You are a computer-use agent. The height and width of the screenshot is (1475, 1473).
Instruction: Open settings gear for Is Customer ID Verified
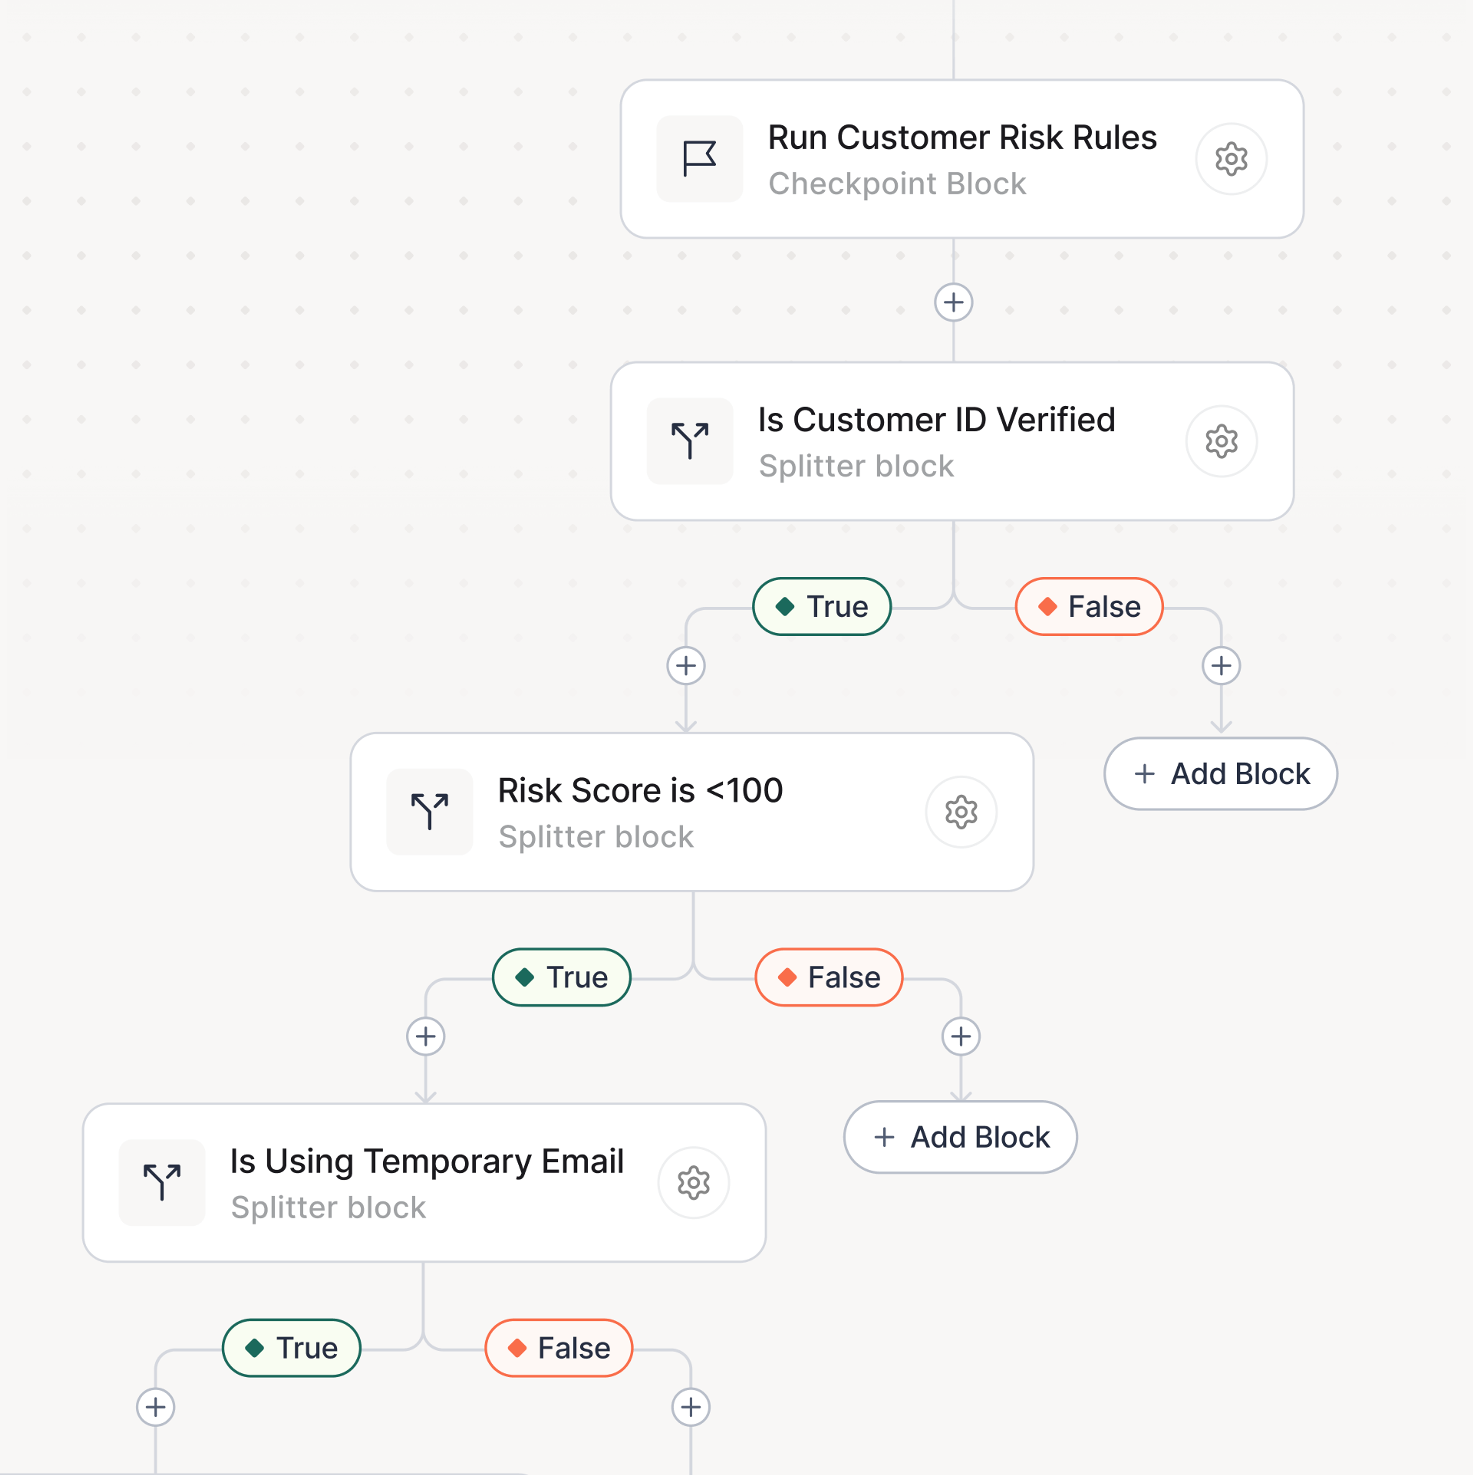(1220, 441)
